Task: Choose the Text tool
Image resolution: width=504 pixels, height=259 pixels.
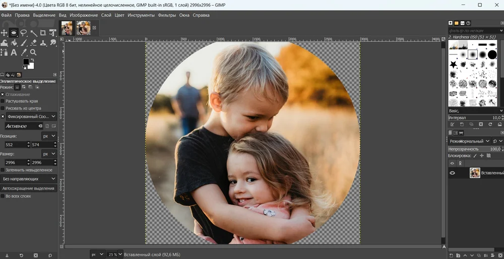Action: pyautogui.click(x=14, y=52)
